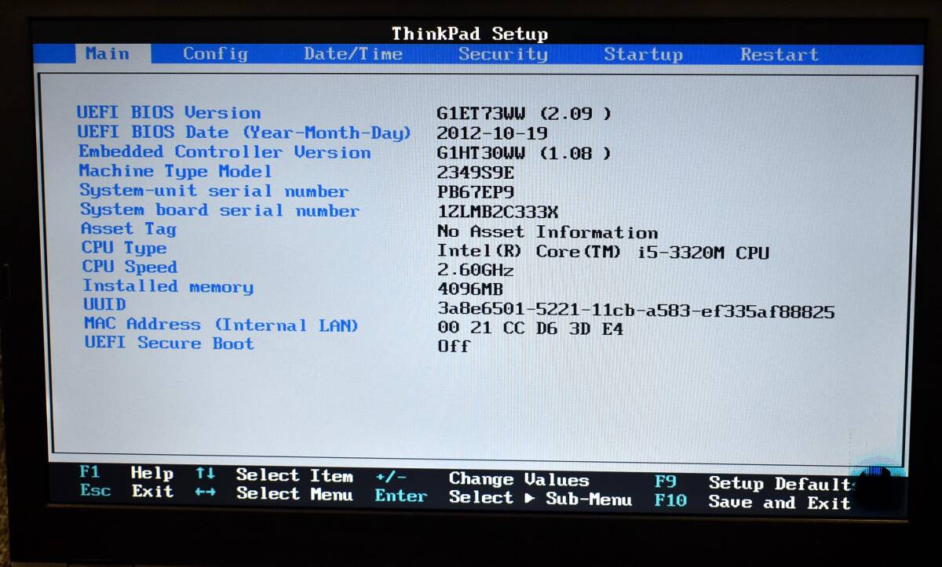Click the F9 Setup Defaults hint
942x567 pixels.
pos(754,483)
